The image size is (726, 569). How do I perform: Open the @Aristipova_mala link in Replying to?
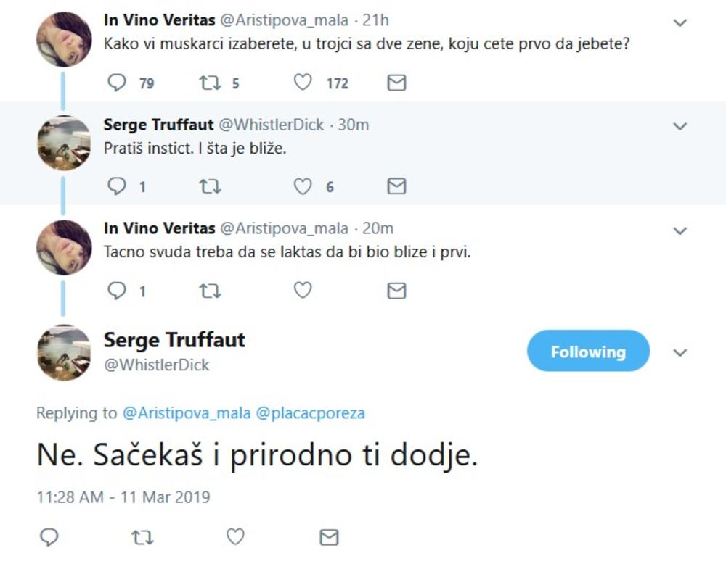click(186, 413)
